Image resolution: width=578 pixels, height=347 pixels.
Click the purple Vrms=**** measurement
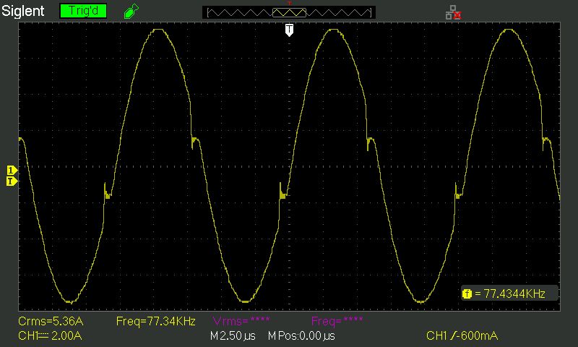pyautogui.click(x=241, y=321)
